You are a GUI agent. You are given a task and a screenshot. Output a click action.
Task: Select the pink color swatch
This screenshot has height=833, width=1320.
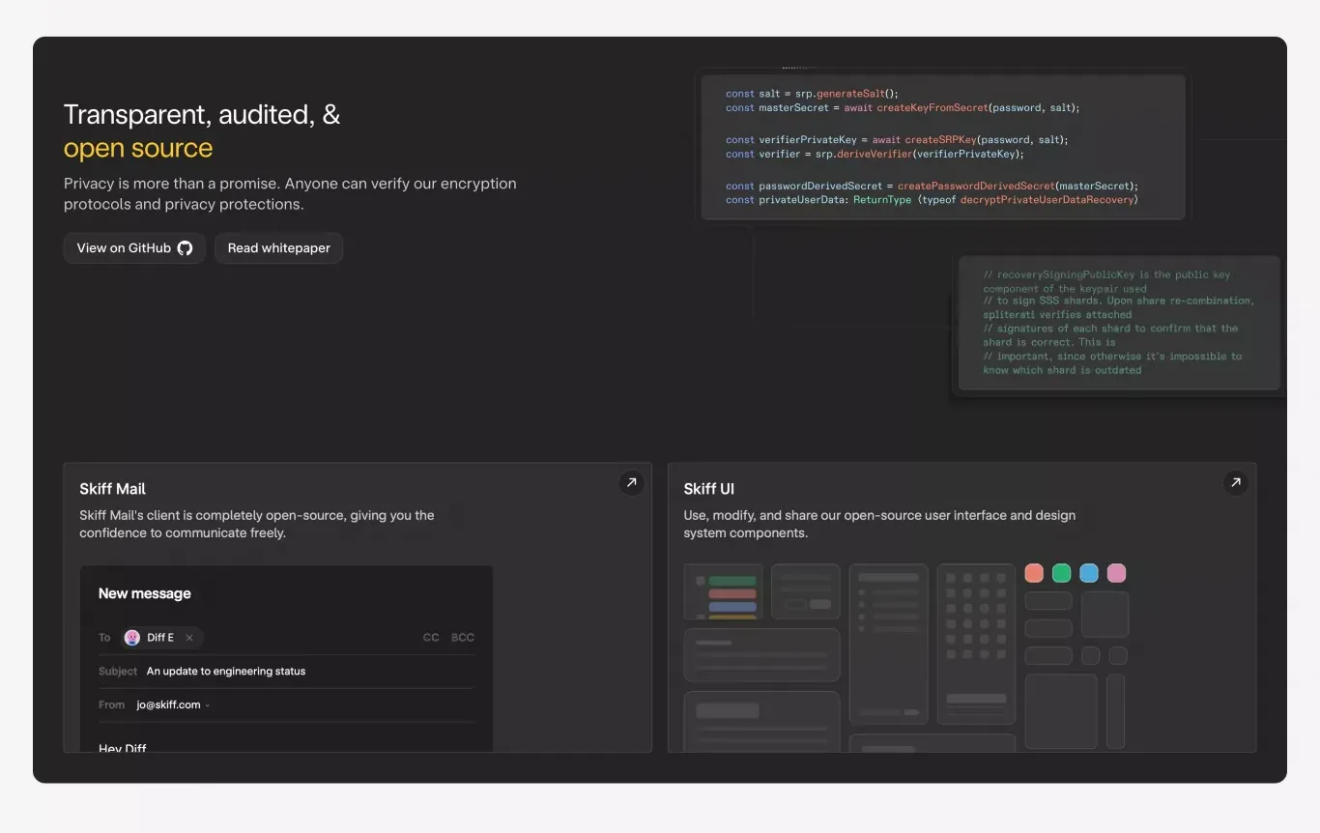[1116, 573]
